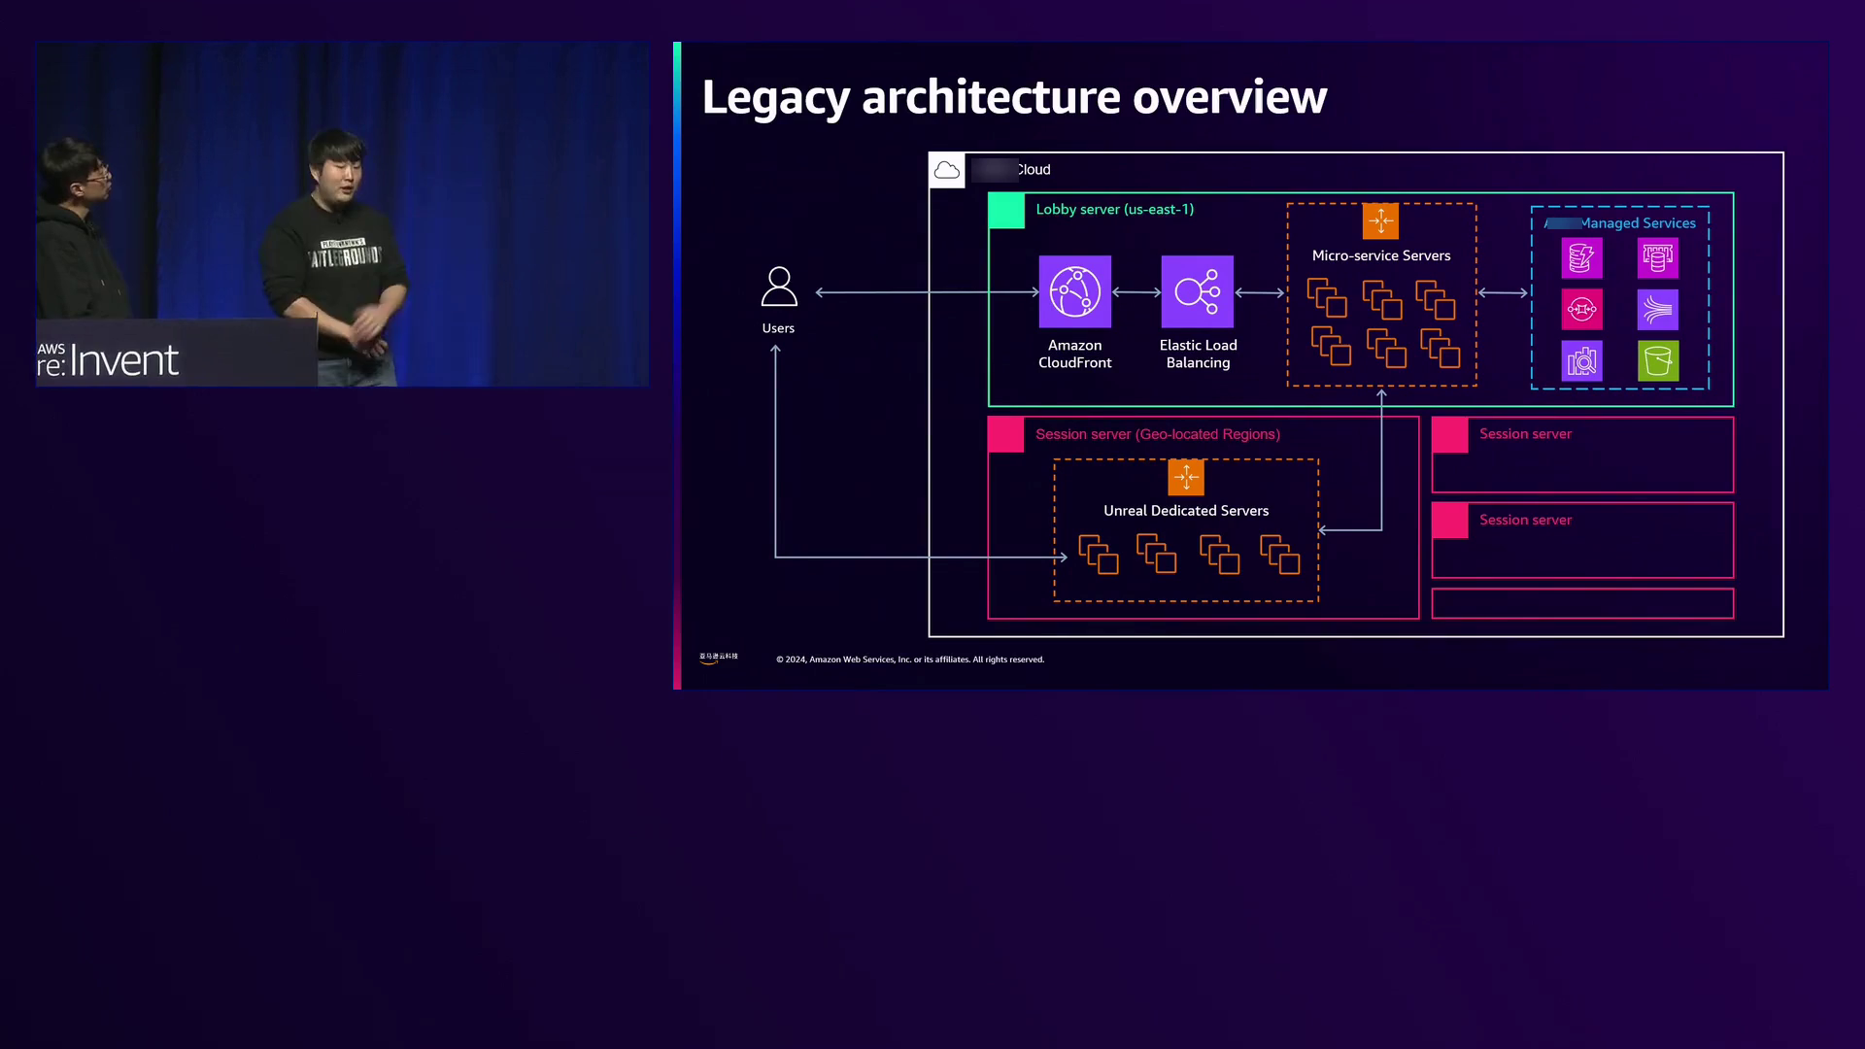This screenshot has height=1049, width=1865.
Task: Click the Users person icon
Action: pyautogui.click(x=778, y=287)
